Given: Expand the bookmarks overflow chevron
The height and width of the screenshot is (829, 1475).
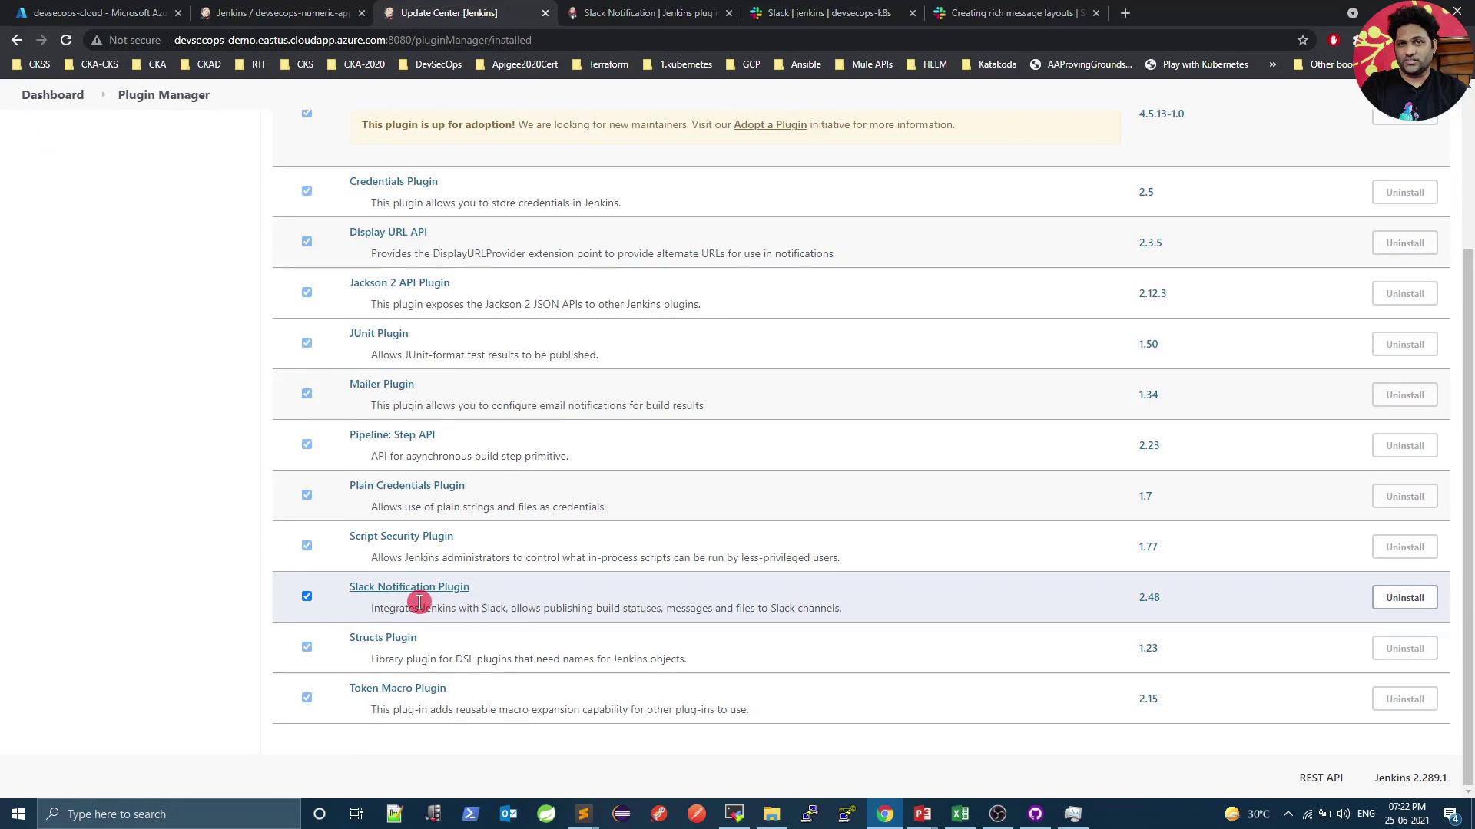Looking at the screenshot, I should tap(1273, 64).
